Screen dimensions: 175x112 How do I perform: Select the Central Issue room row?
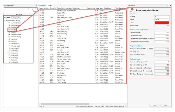83,75
